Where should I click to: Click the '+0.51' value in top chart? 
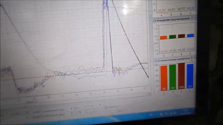click(171, 10)
